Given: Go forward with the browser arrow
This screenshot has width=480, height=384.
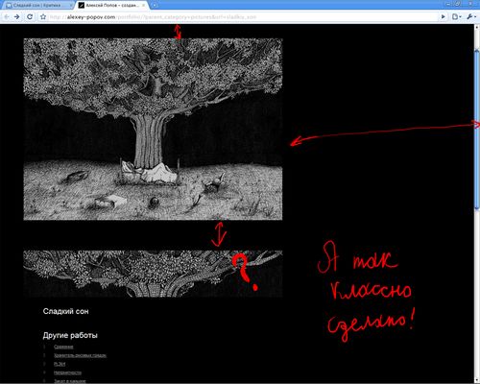Looking at the screenshot, I should (17, 16).
